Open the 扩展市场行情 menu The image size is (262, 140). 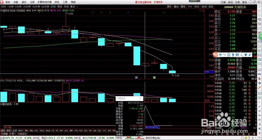45,2
